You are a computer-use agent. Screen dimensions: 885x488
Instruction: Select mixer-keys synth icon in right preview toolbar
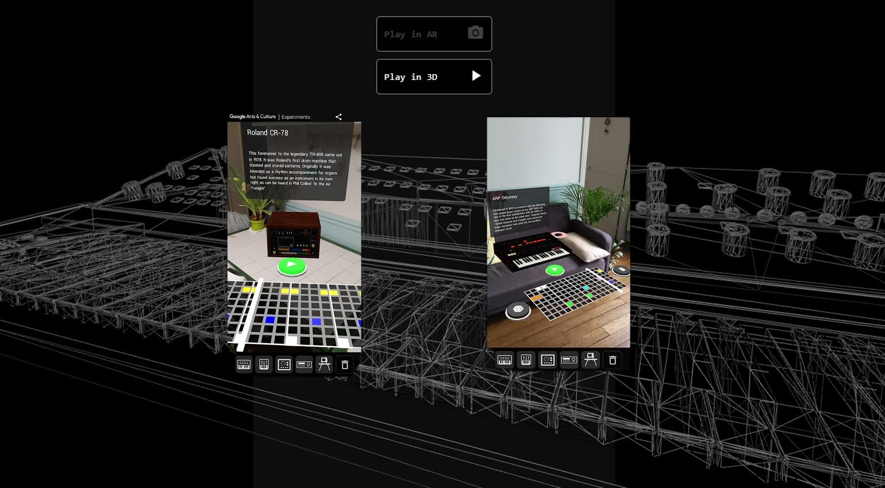[x=526, y=360]
